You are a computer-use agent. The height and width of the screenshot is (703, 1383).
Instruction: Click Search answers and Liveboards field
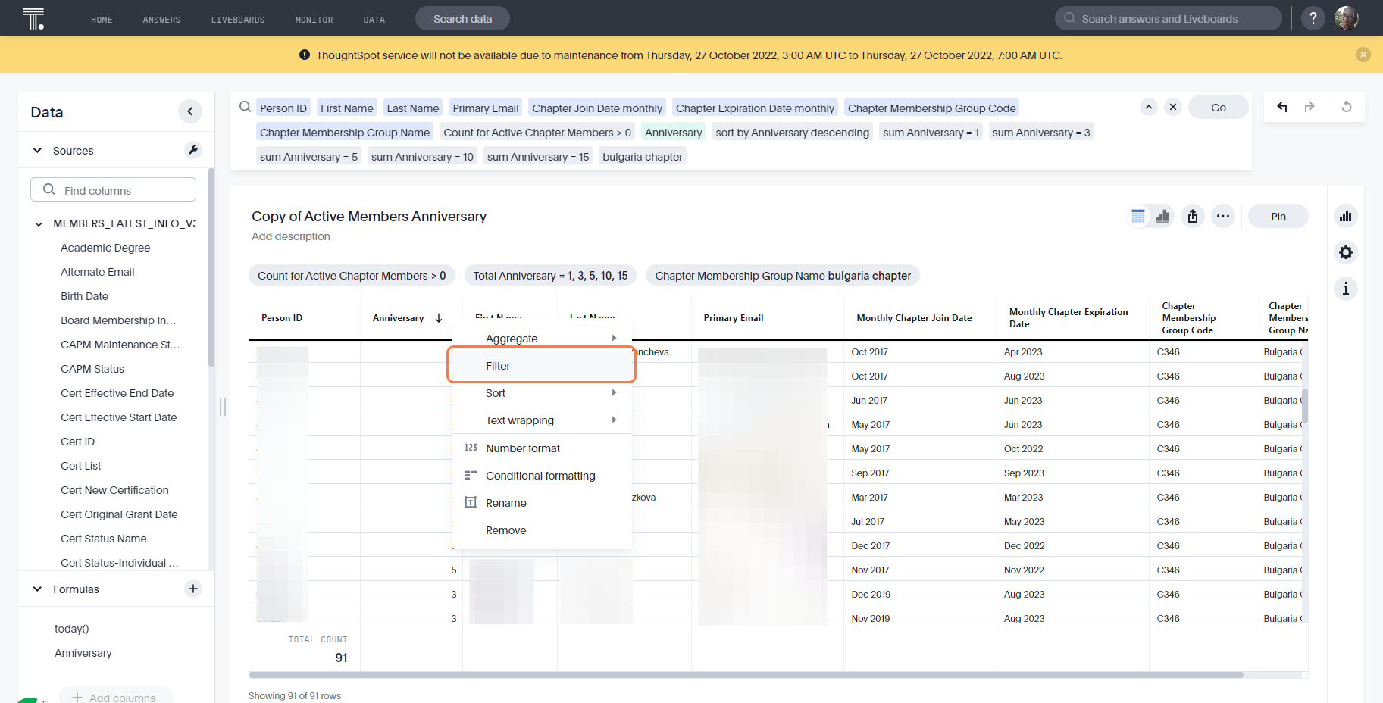1169,18
